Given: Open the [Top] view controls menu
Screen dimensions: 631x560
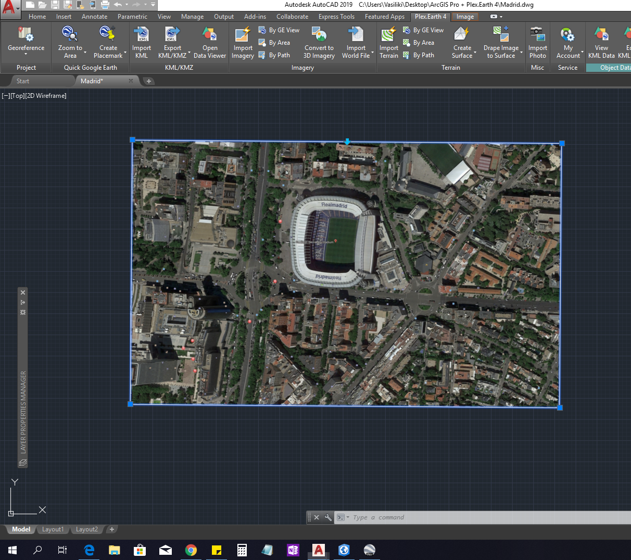Looking at the screenshot, I should pos(18,96).
